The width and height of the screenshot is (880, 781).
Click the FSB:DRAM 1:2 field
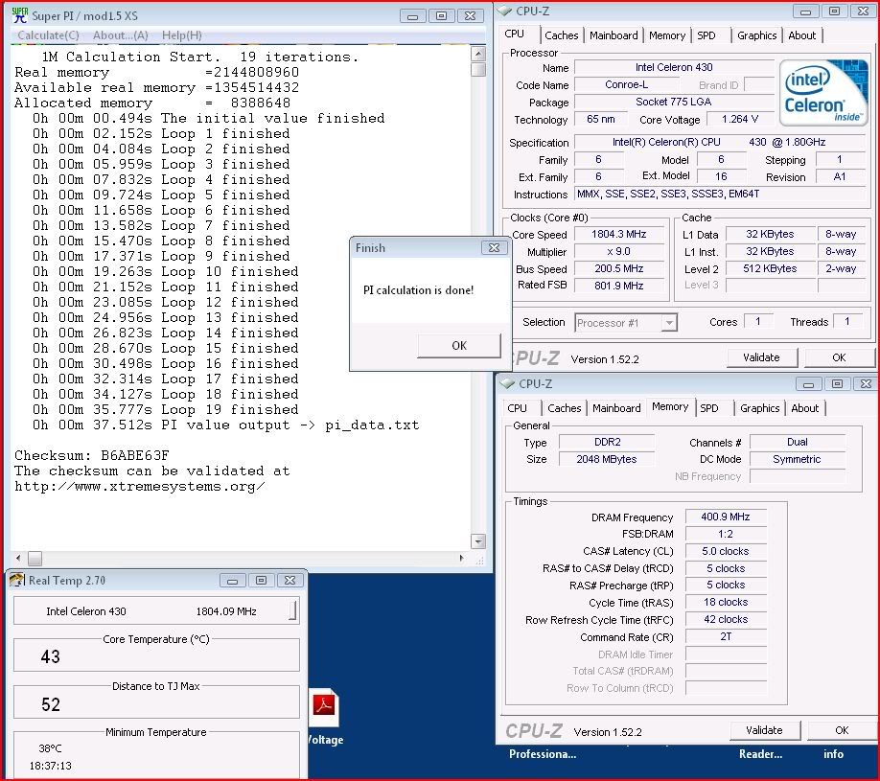pyautogui.click(x=725, y=534)
